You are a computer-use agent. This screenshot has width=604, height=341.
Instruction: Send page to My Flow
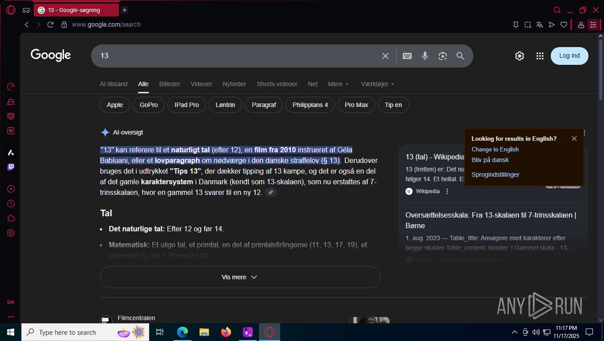click(x=552, y=25)
